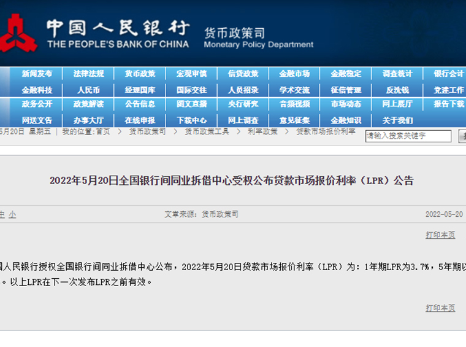Click the 贷款市场报价利率 breadcrumb link
Screen dimensions: 466x347
click(x=326, y=131)
